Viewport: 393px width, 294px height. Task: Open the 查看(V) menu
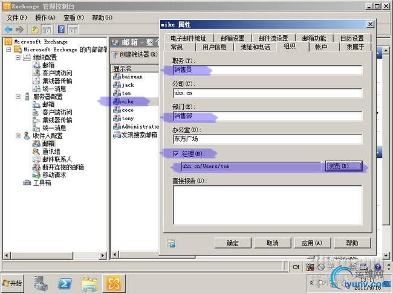(x=74, y=18)
